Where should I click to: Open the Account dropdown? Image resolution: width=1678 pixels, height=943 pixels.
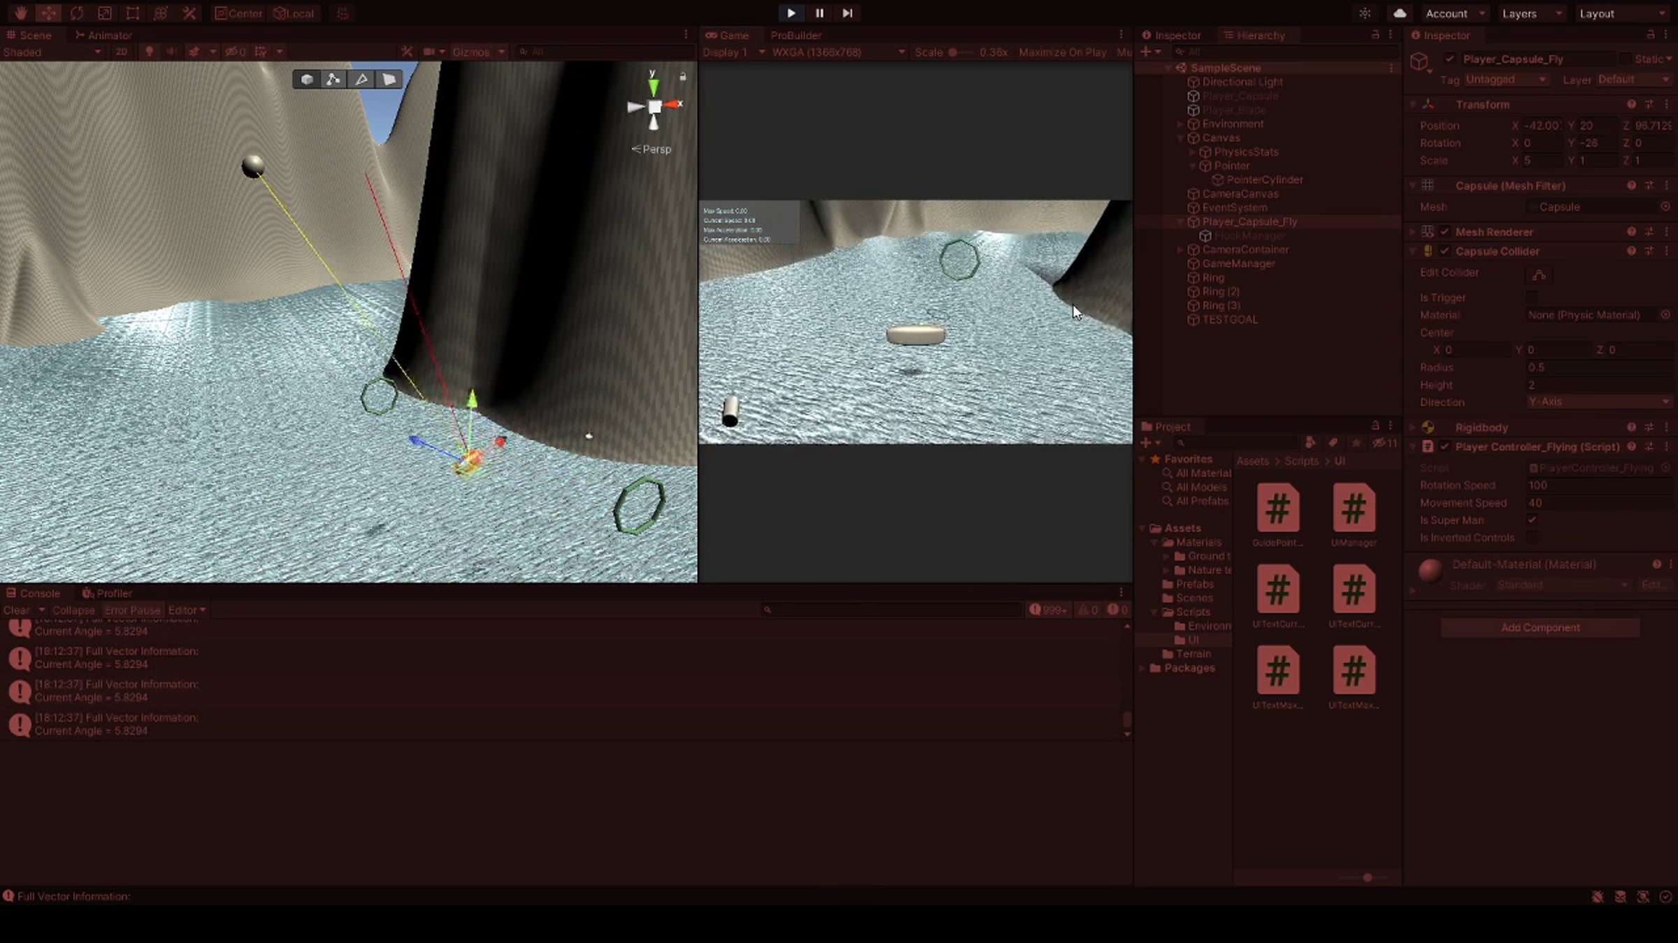(x=1454, y=13)
